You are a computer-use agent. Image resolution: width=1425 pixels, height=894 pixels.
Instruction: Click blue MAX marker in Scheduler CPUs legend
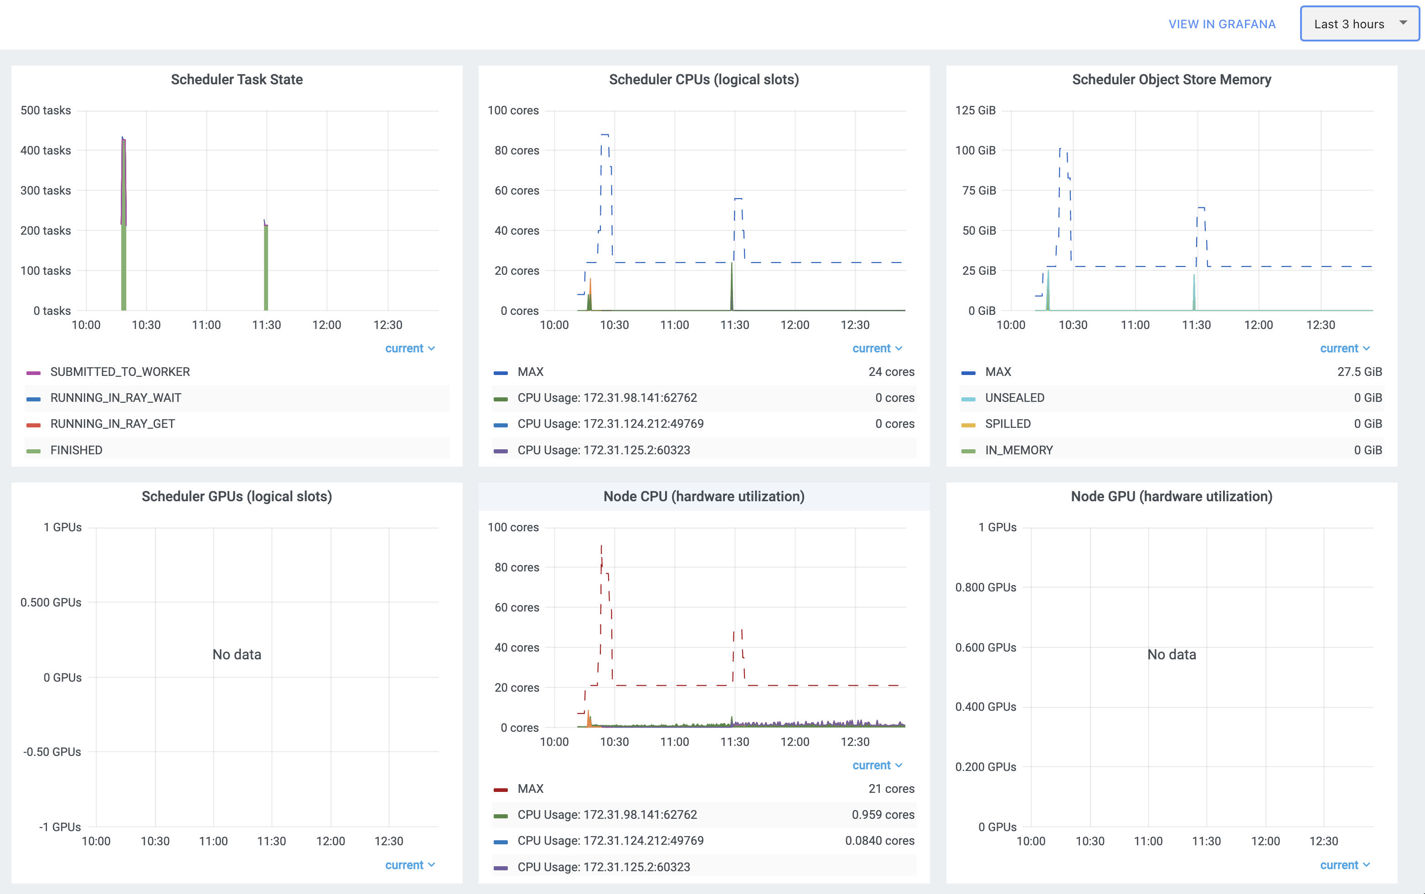501,373
